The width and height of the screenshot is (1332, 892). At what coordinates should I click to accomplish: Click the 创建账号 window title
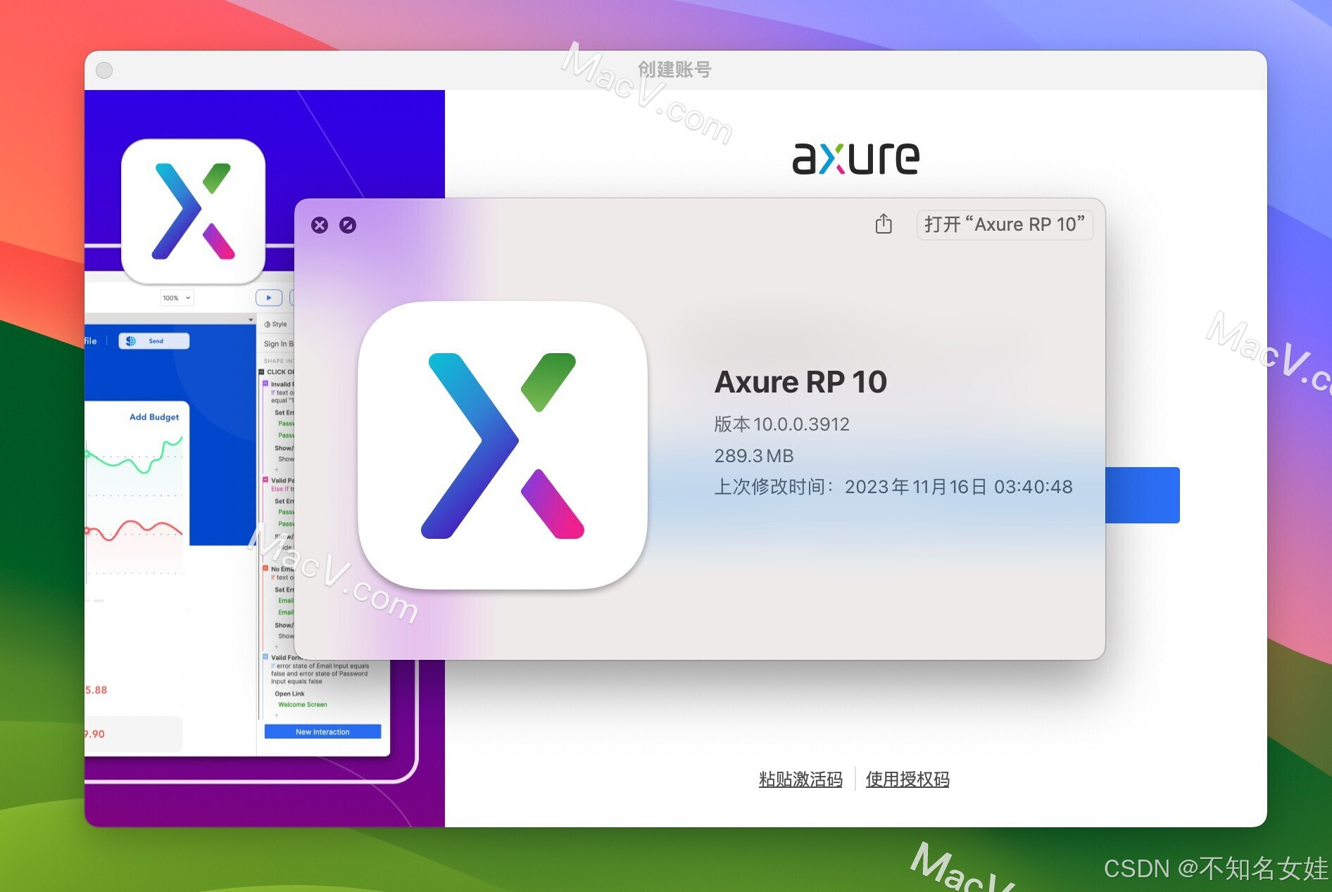click(x=674, y=70)
